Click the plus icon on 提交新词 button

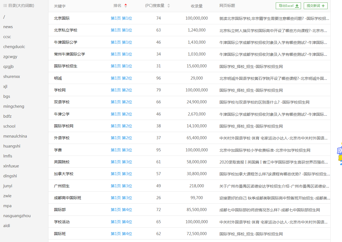pos(323,6)
